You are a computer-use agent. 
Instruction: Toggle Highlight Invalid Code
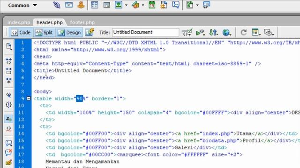(8, 129)
